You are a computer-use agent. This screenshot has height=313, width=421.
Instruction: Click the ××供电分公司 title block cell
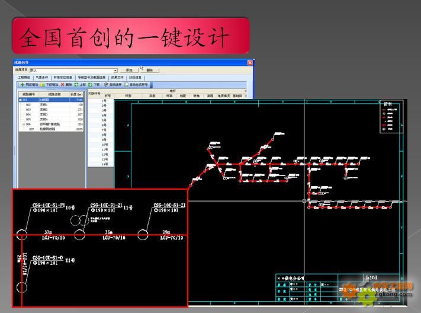(291, 278)
